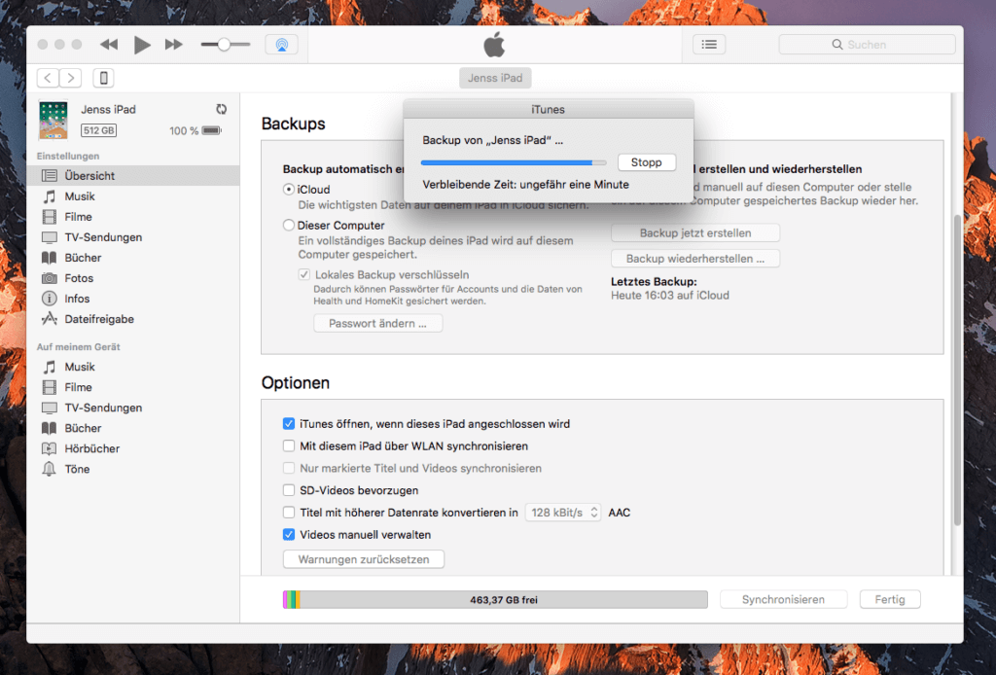Screen dimensions: 996x675
Task: Enable Titel mit höherer Datenrate konvertieren
Action: click(289, 513)
